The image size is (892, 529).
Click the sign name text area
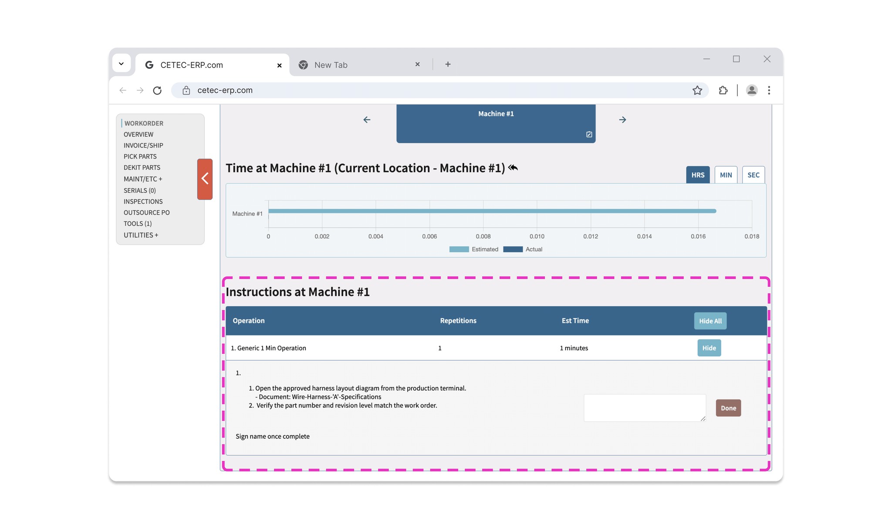[x=644, y=408]
